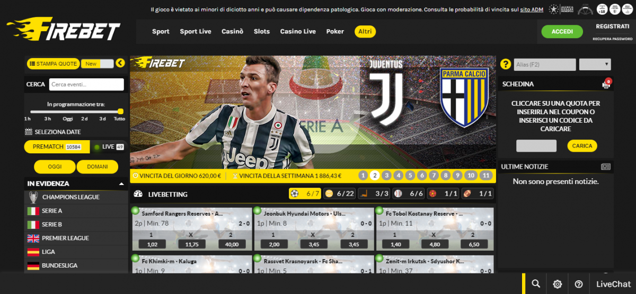
Task: Go to banner slide 5
Action: (x=410, y=176)
